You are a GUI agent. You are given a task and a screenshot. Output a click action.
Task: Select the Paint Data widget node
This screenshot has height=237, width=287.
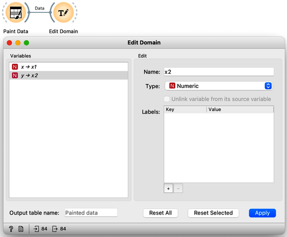tap(16, 12)
